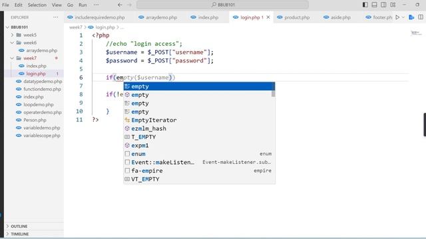Toggle the primary side bar layout icon
Viewport: 426px width, 239px height.
pyautogui.click(x=365, y=5)
